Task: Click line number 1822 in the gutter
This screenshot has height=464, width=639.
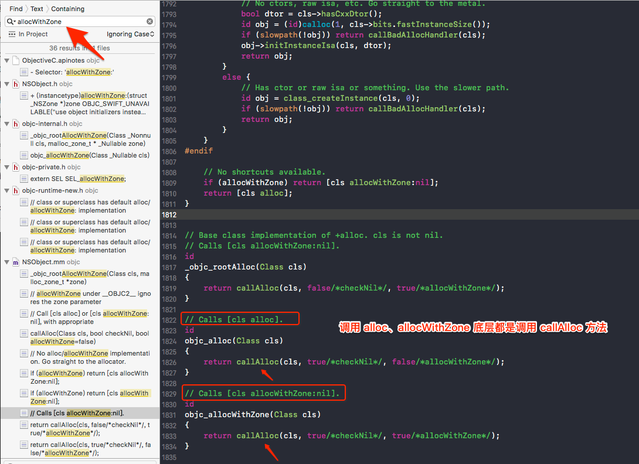Action: [x=169, y=320]
